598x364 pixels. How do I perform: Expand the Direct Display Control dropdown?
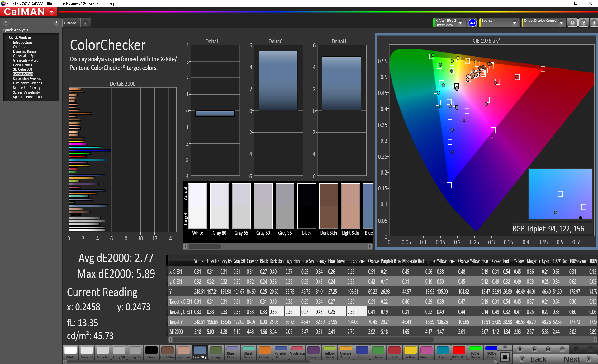(x=561, y=23)
